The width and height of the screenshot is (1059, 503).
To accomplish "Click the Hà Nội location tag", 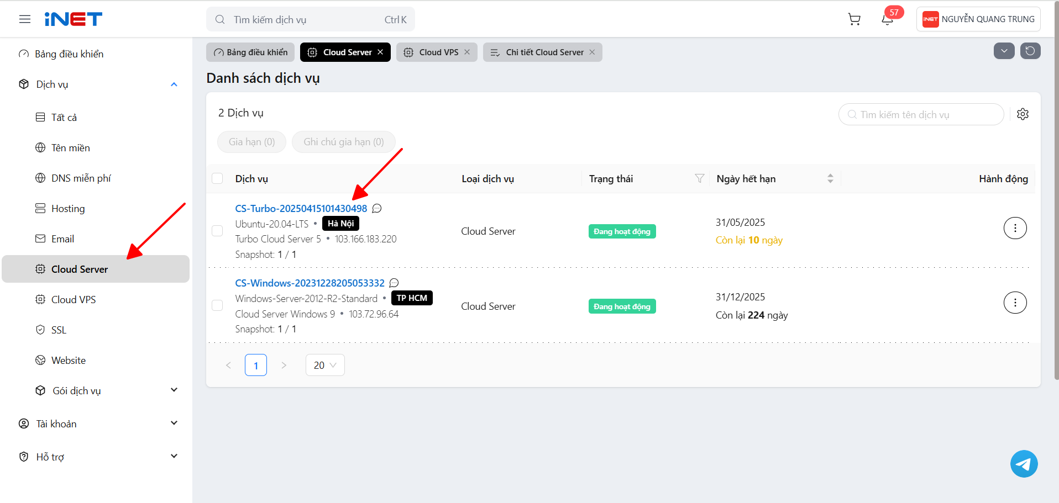I will [340, 223].
